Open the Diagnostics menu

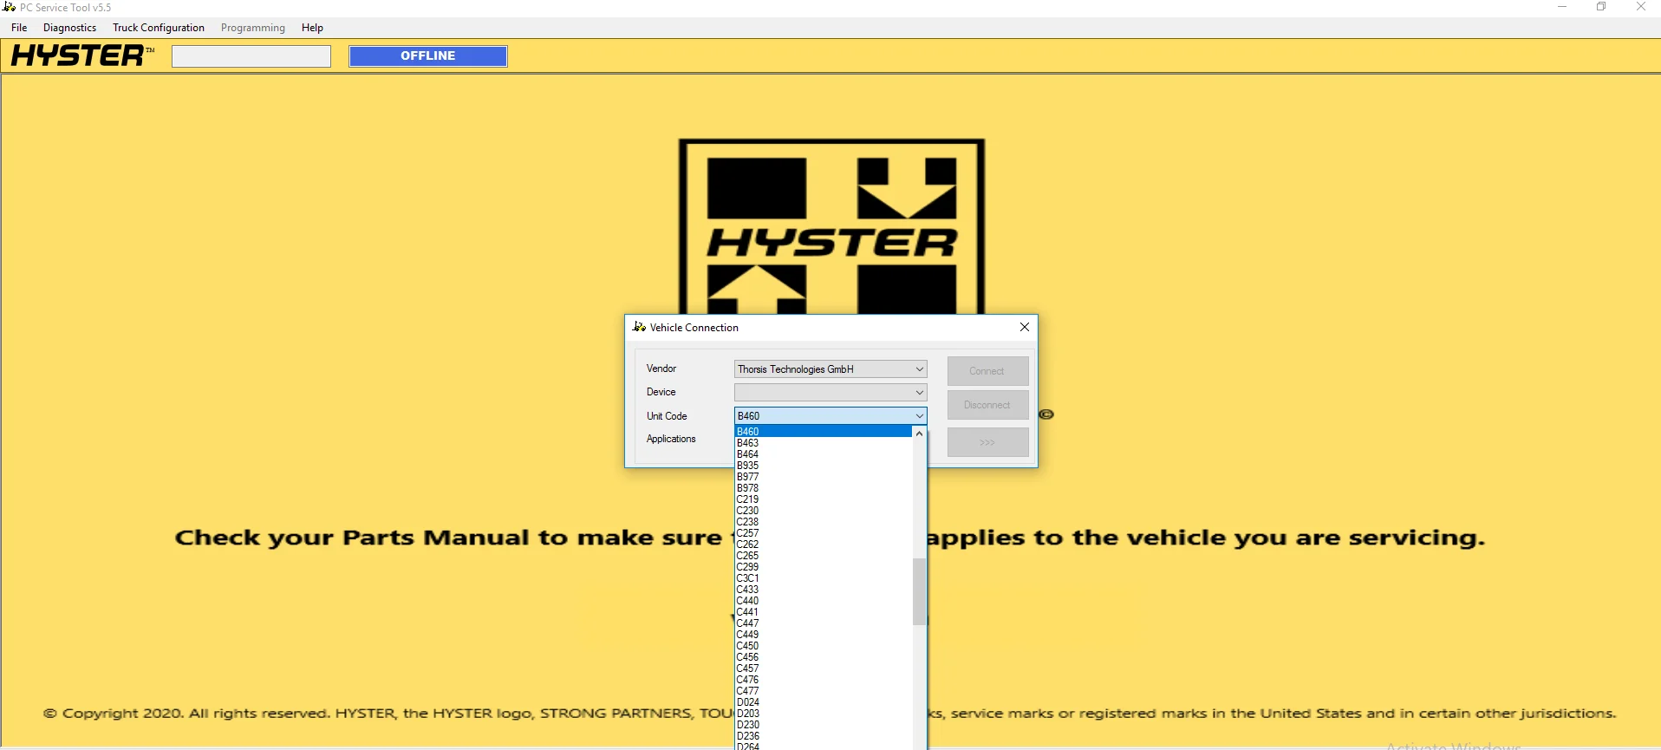69,28
